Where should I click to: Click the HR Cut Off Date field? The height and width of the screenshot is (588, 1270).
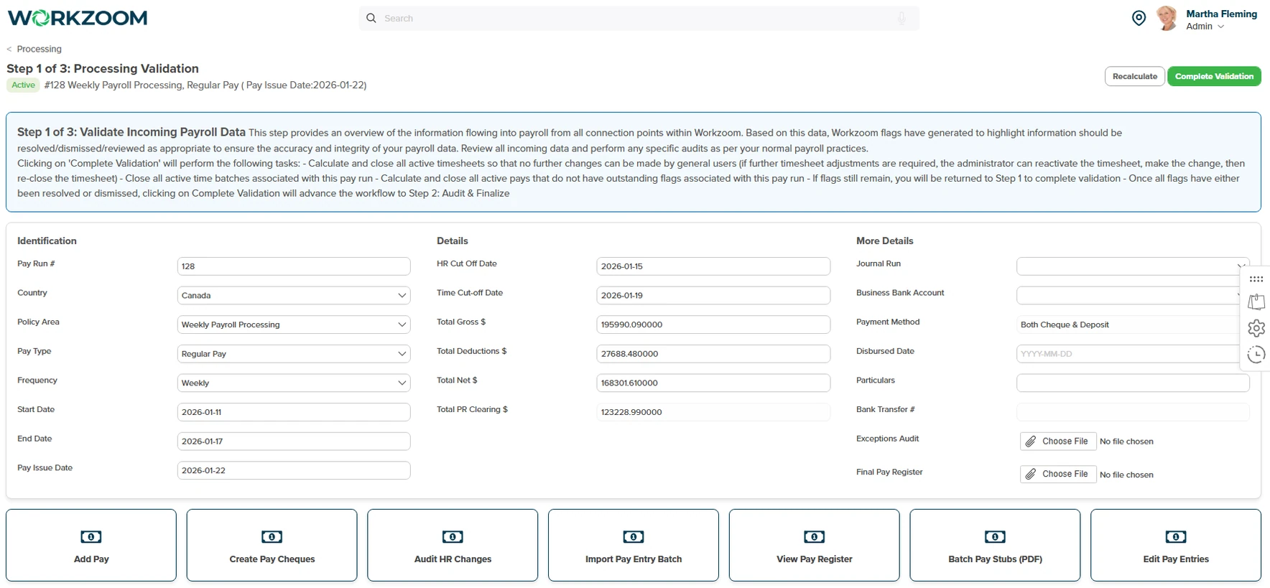pyautogui.click(x=713, y=266)
